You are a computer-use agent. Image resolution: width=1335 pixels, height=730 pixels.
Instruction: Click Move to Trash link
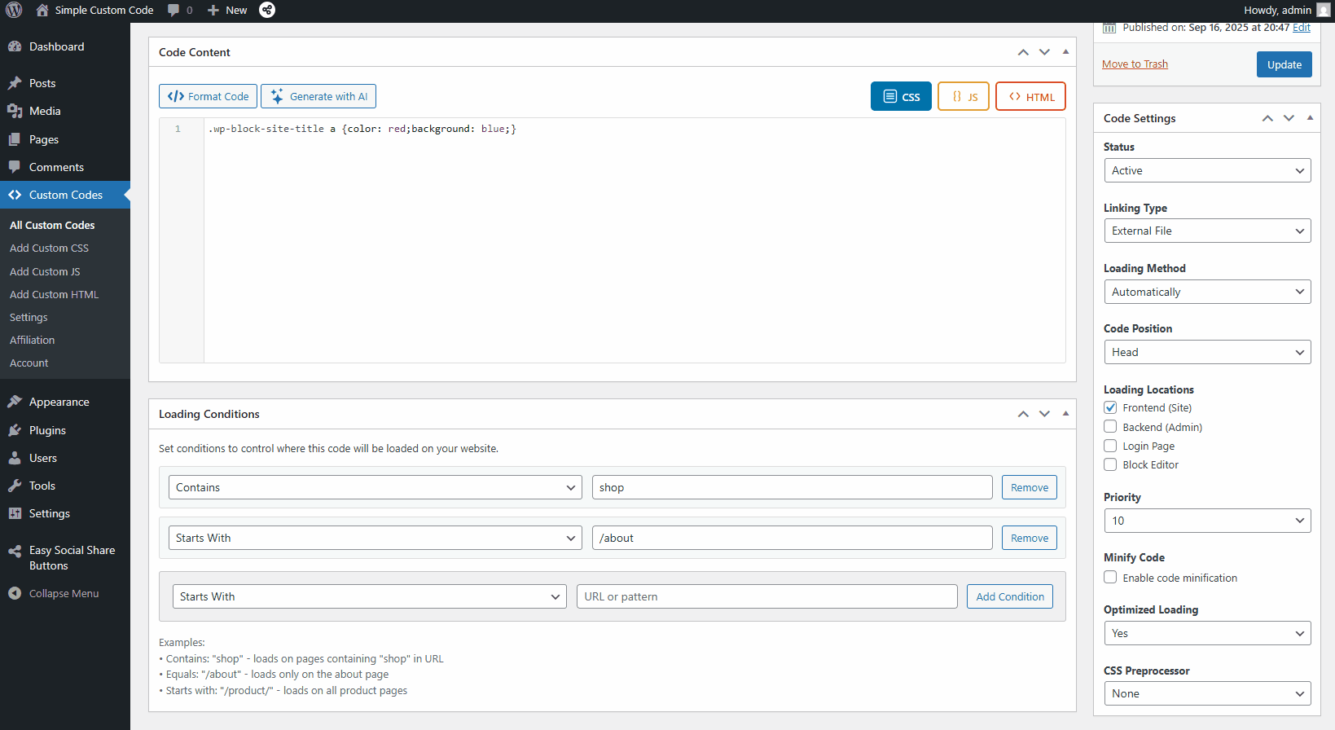tap(1135, 64)
